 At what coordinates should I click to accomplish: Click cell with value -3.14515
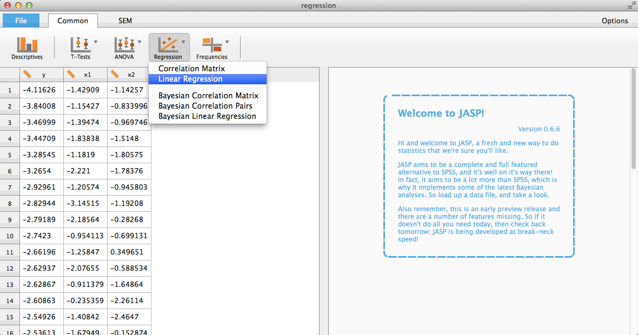point(85,203)
